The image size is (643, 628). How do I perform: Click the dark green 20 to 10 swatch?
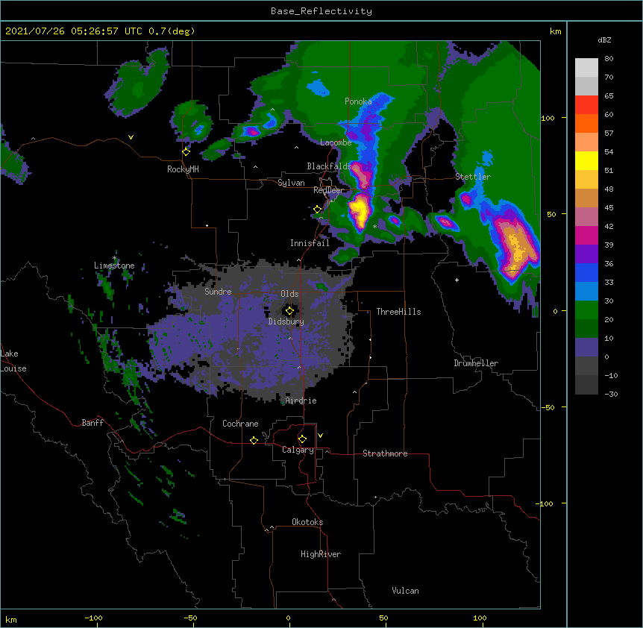586,329
